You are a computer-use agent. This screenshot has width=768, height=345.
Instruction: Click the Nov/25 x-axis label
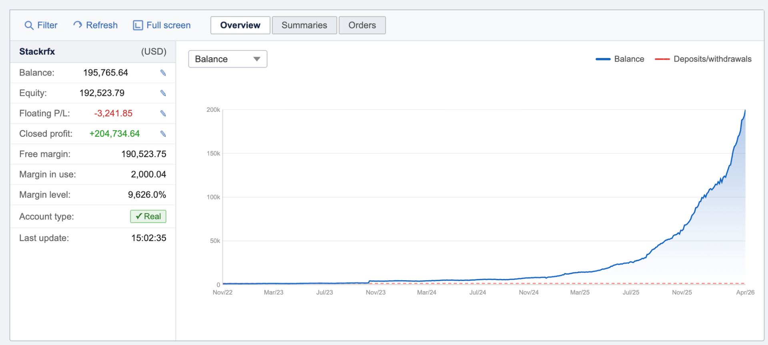[x=682, y=293]
